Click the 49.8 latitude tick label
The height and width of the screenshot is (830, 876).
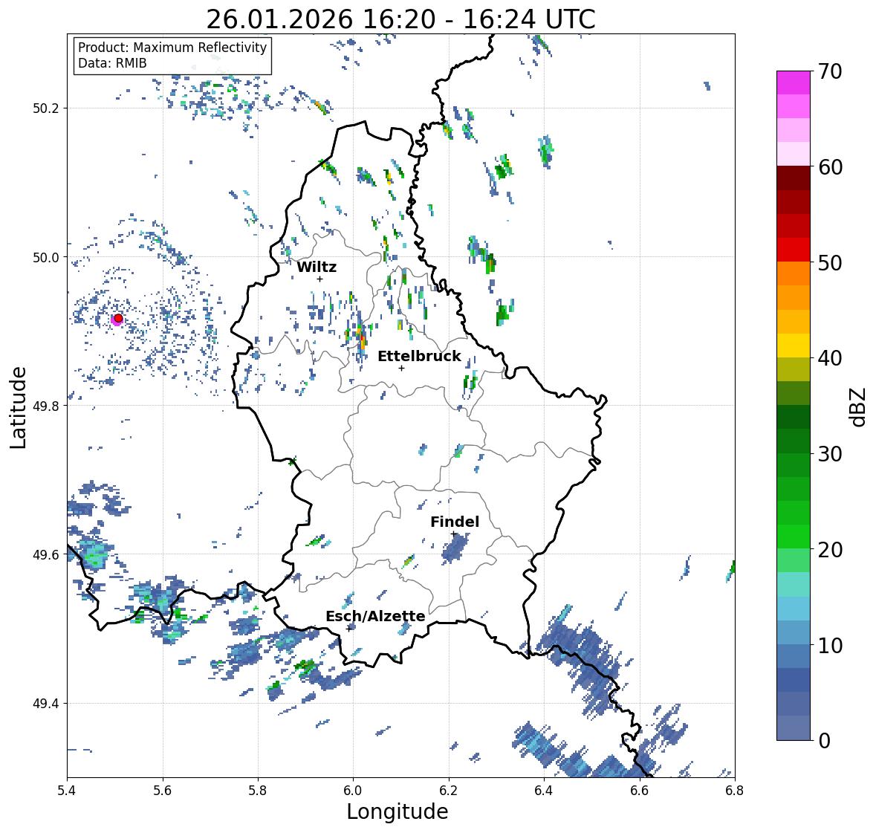46,406
